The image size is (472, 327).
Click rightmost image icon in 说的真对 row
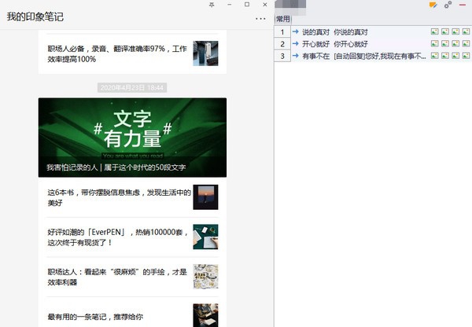pos(466,31)
